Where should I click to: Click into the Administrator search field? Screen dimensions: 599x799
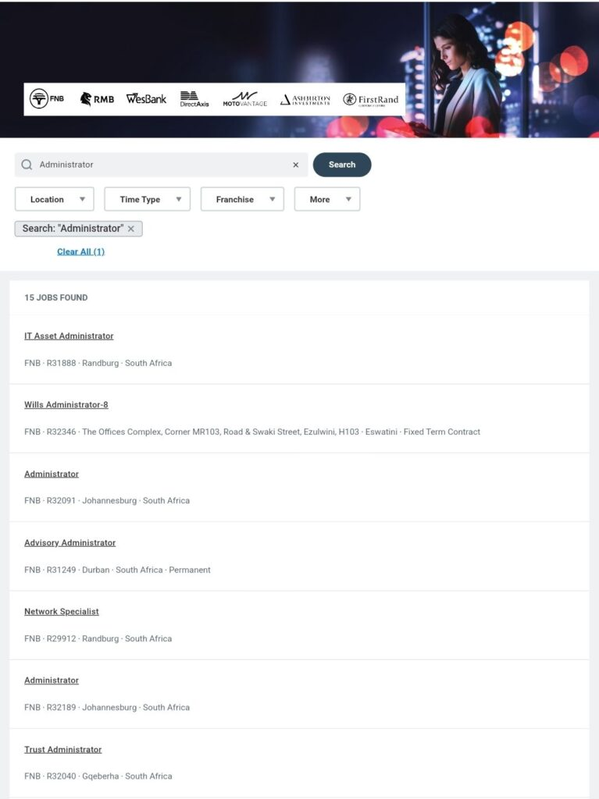161,165
